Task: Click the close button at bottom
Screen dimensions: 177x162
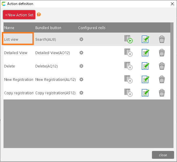Action: coord(163,155)
